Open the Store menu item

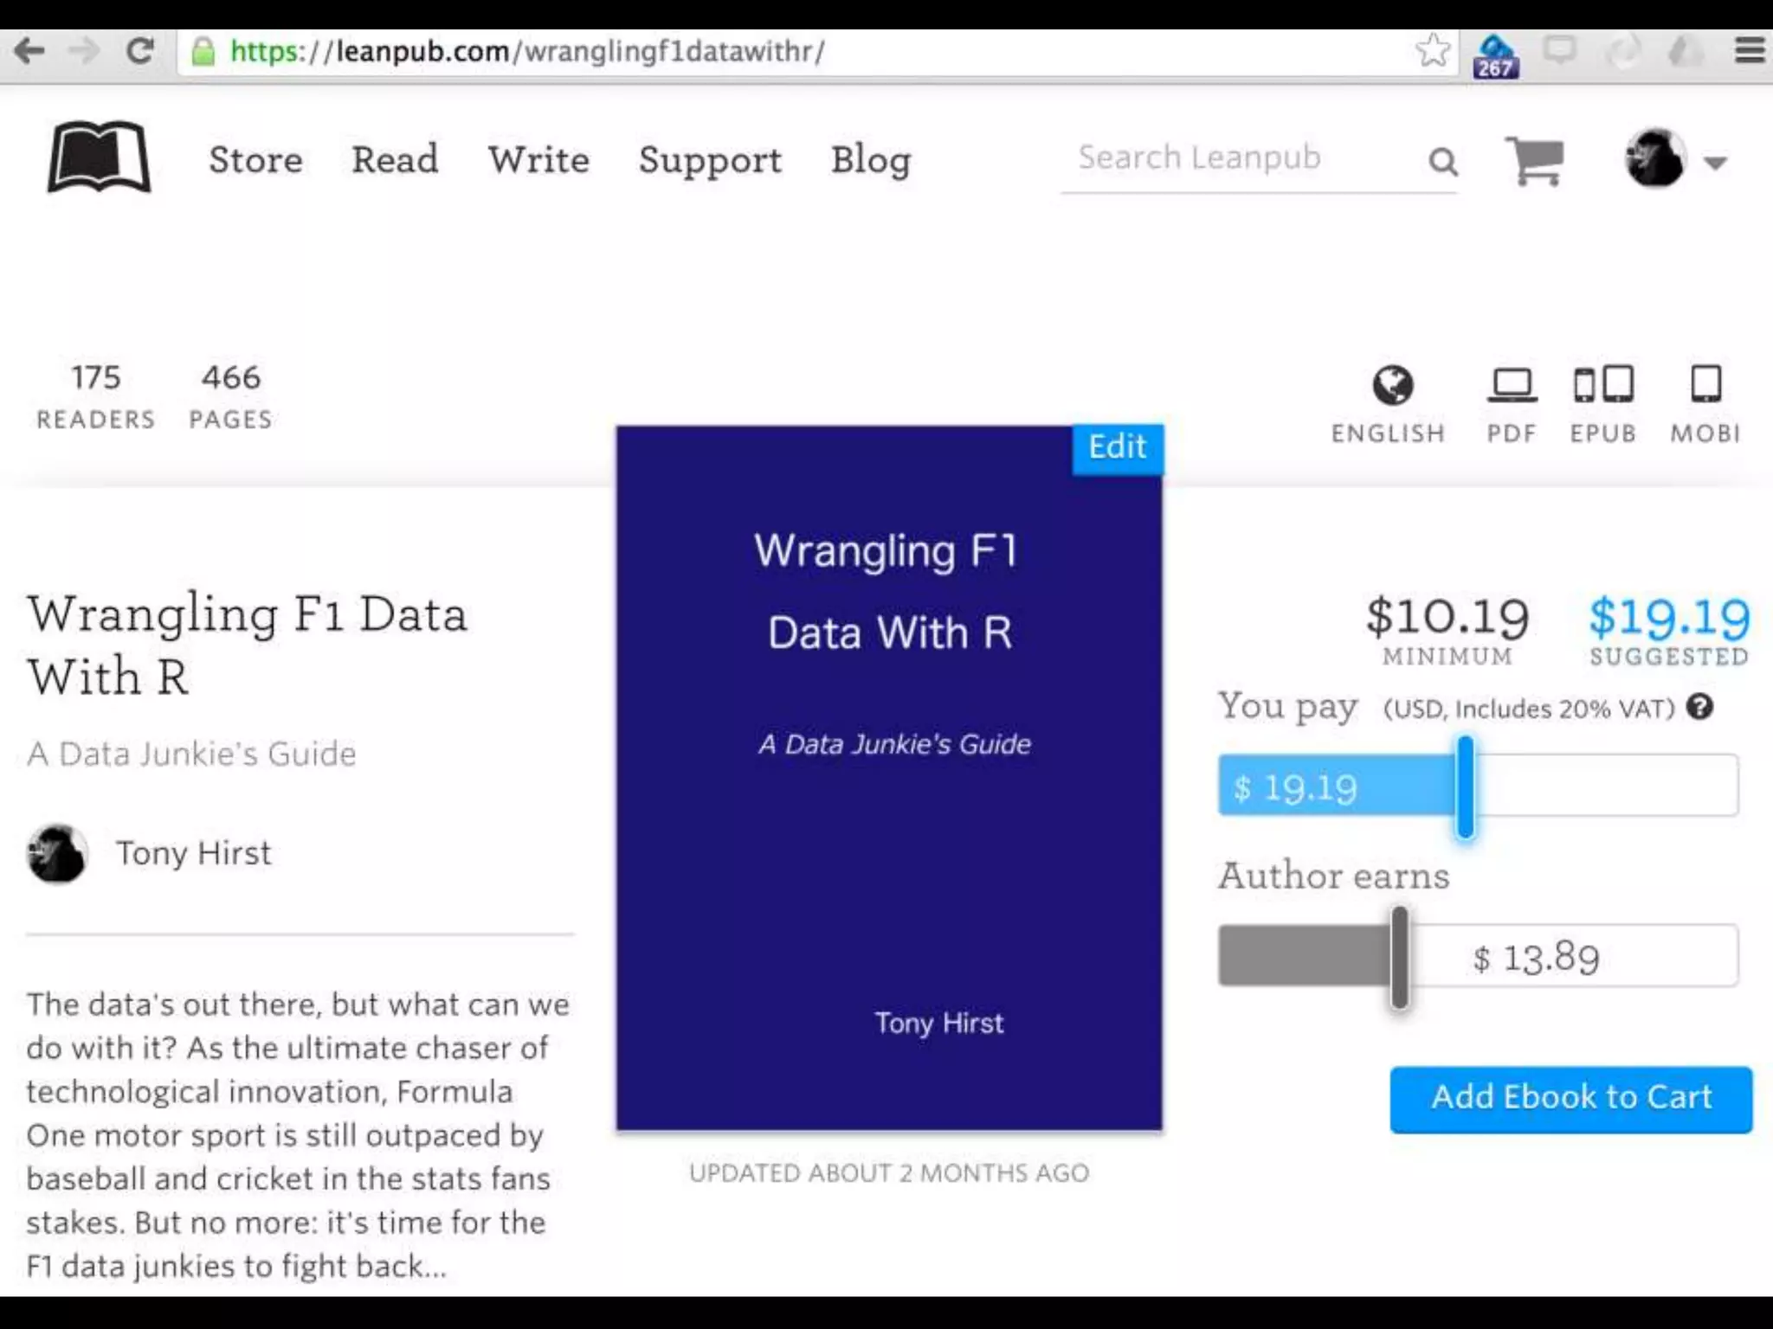pos(255,160)
